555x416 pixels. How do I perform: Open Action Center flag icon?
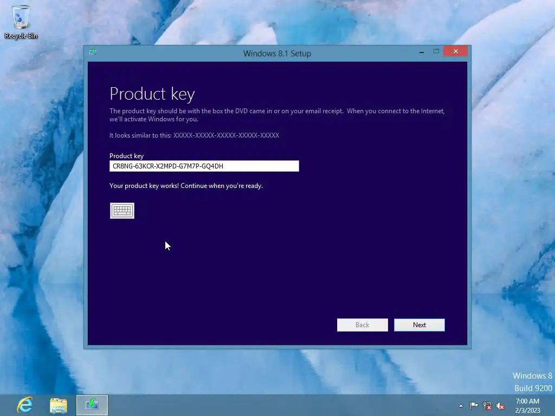tap(474, 405)
